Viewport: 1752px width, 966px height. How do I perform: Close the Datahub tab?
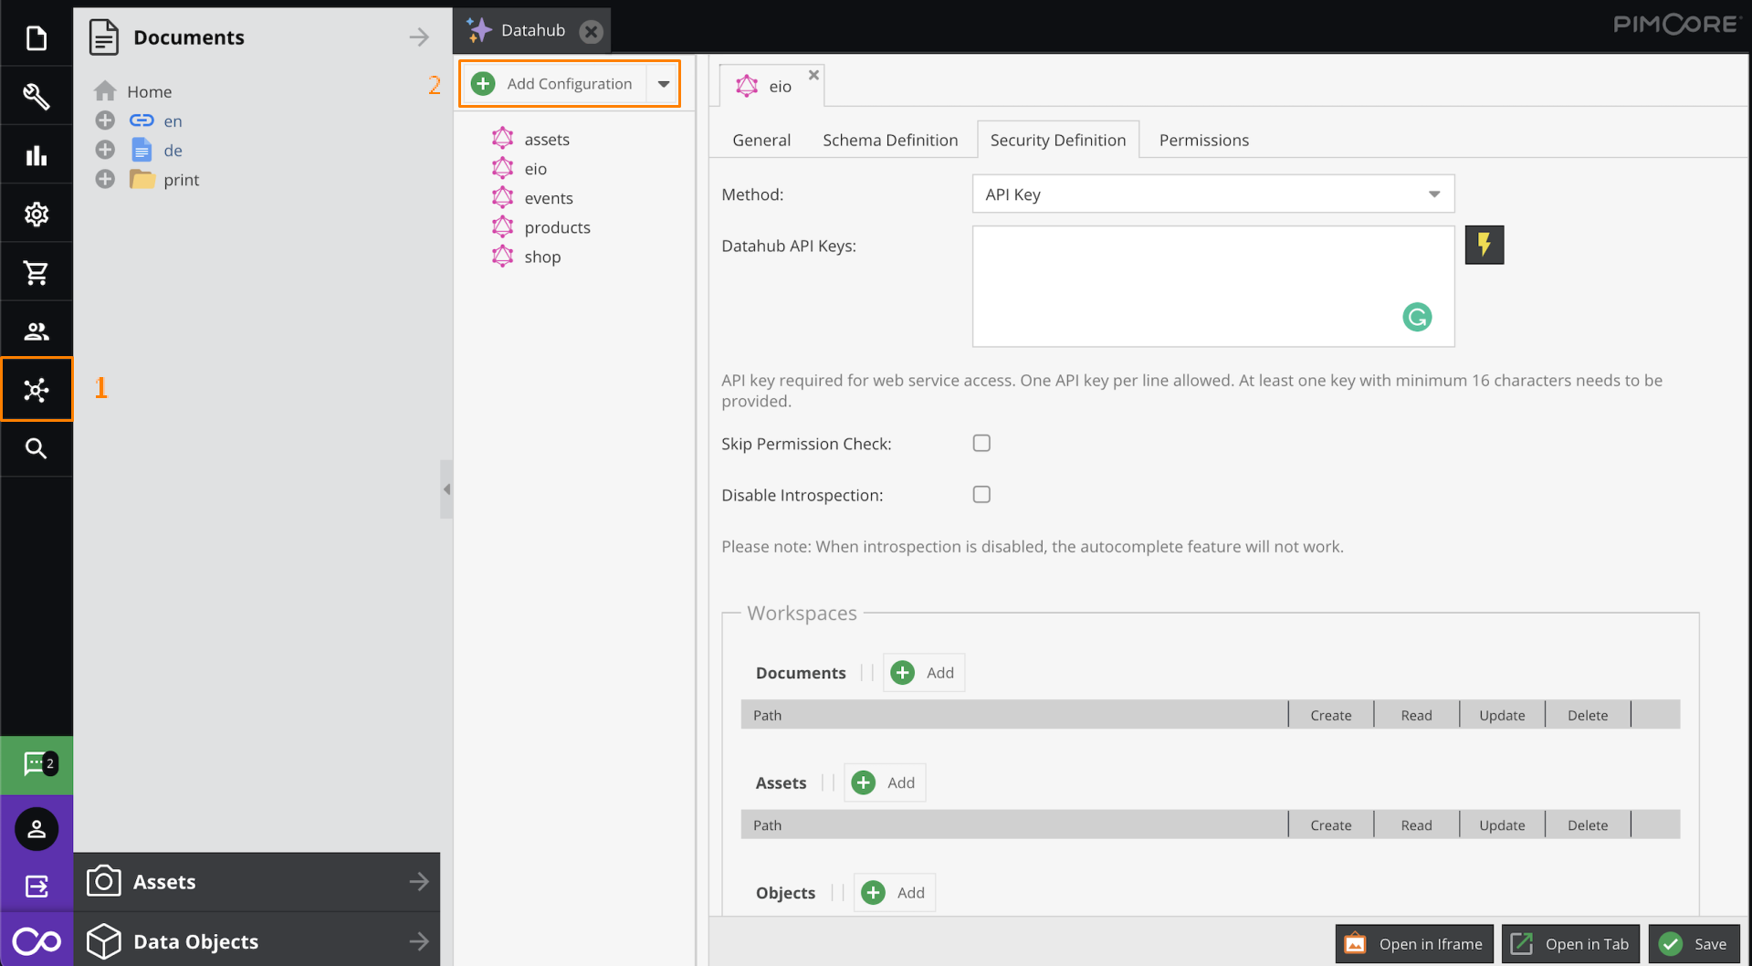point(592,31)
